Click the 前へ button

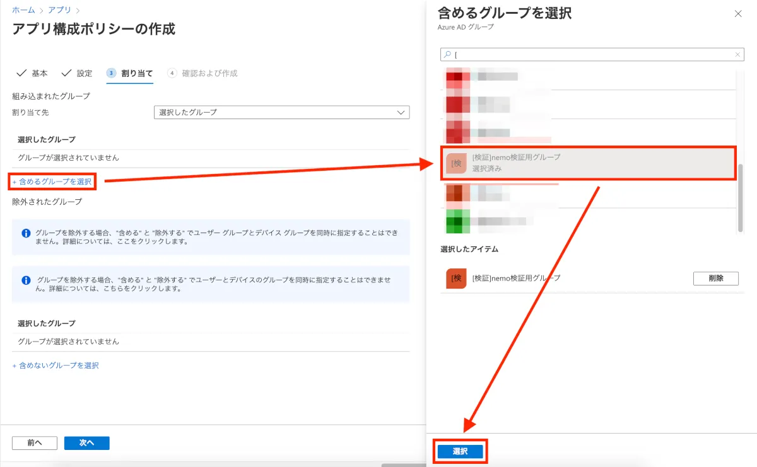point(35,443)
